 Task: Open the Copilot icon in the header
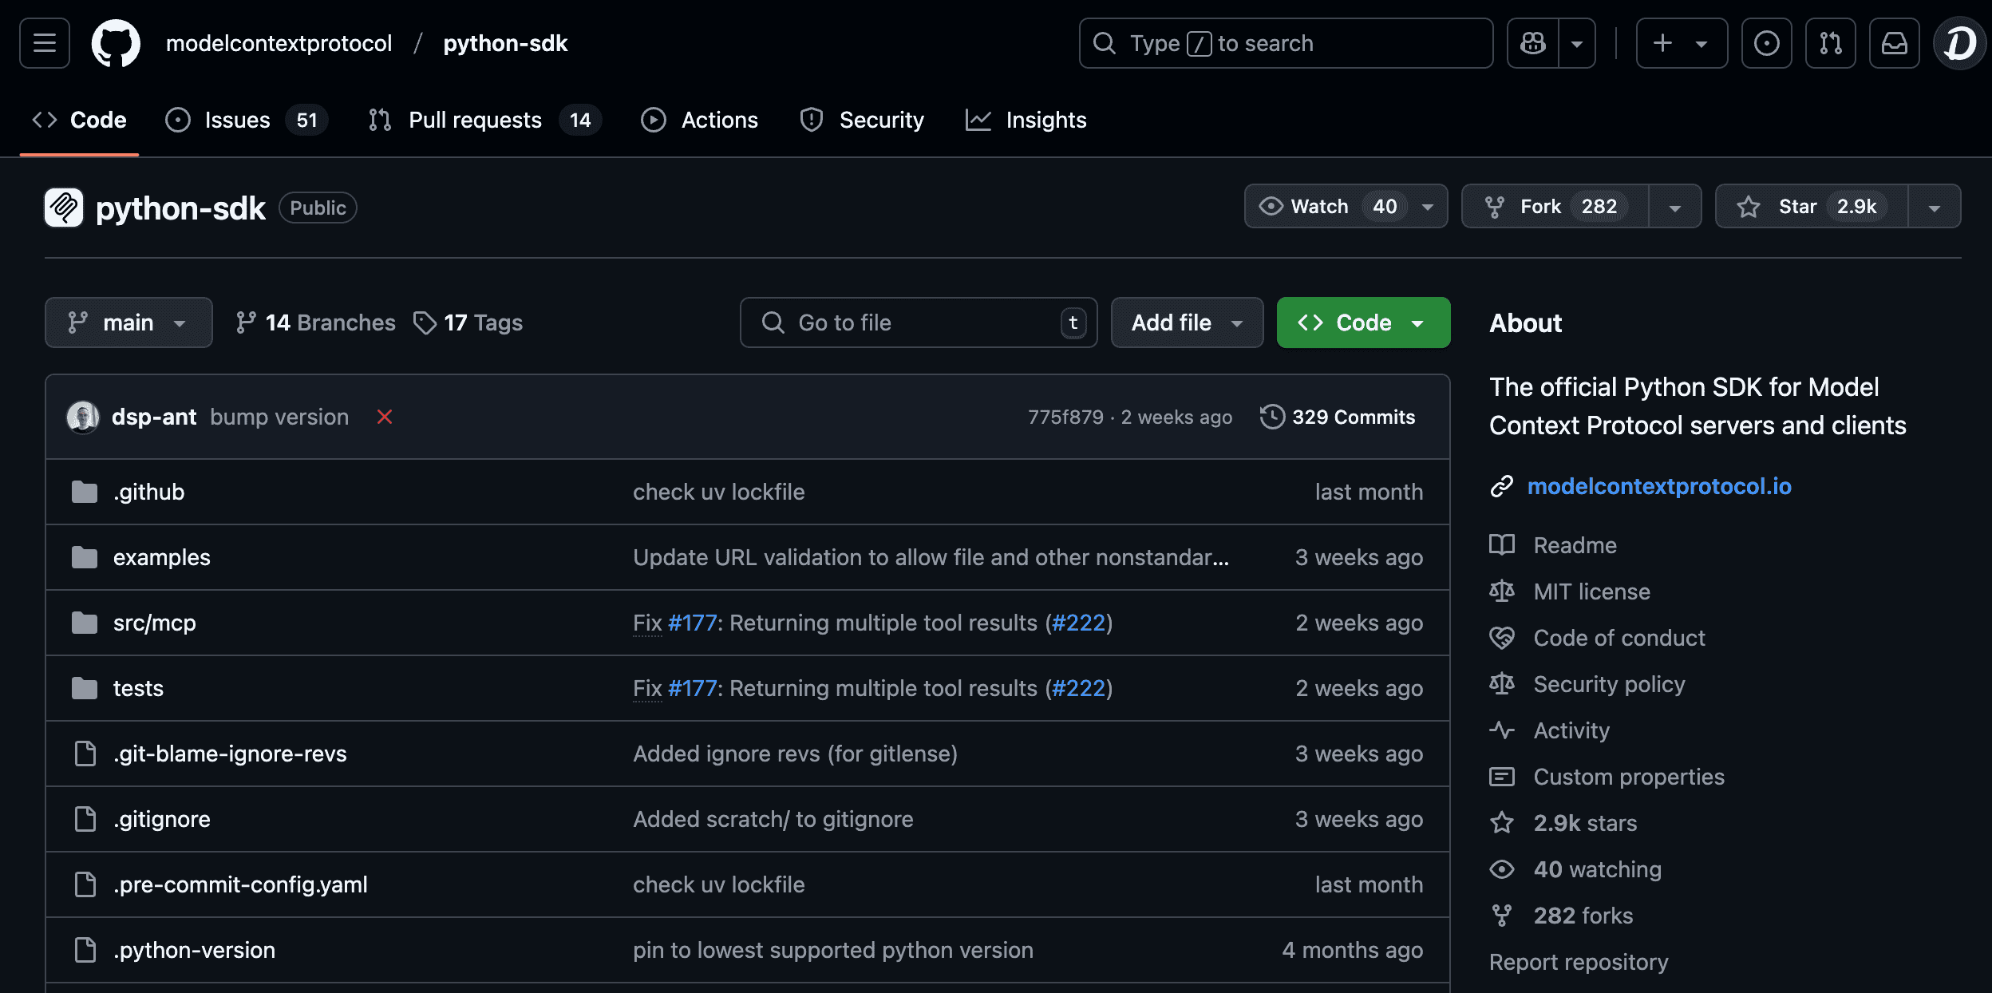[x=1532, y=43]
